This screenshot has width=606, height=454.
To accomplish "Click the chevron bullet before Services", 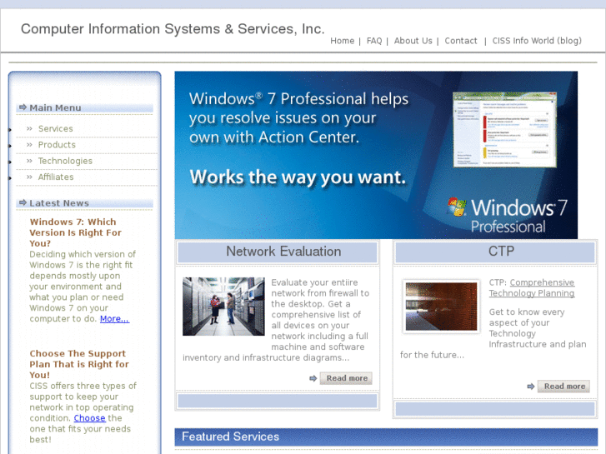I will click(29, 128).
